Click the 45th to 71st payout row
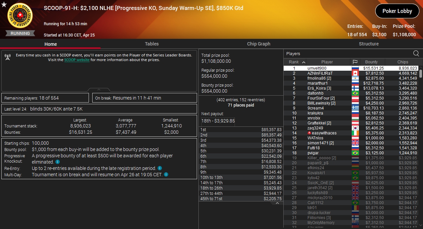The width and height of the screenshot is (423, 229). coord(241,198)
